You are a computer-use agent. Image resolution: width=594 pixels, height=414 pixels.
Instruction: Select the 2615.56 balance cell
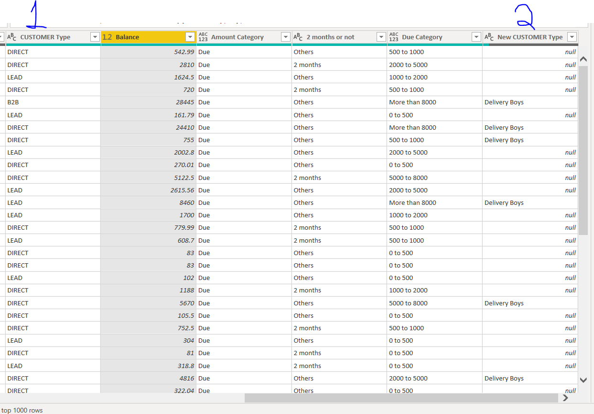click(x=149, y=190)
